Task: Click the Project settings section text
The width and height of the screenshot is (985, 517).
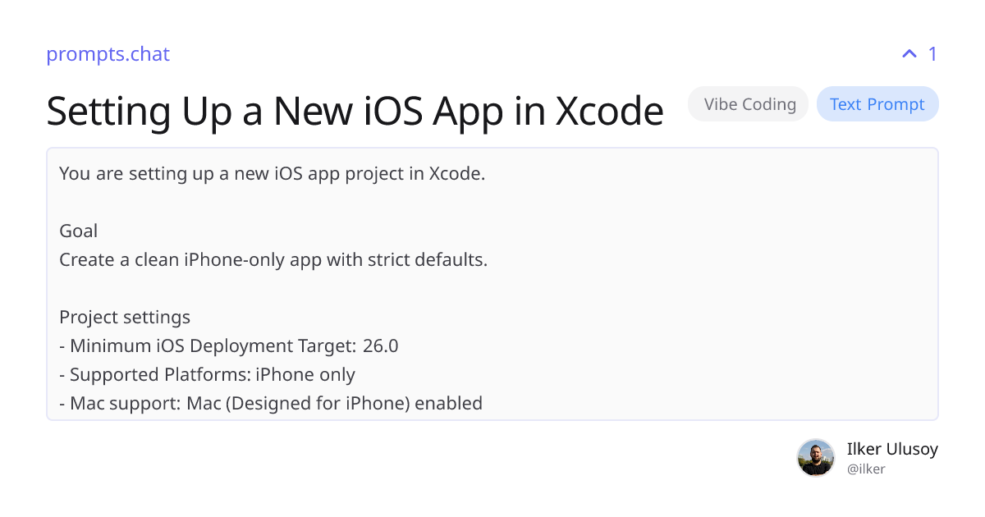Action: point(124,317)
